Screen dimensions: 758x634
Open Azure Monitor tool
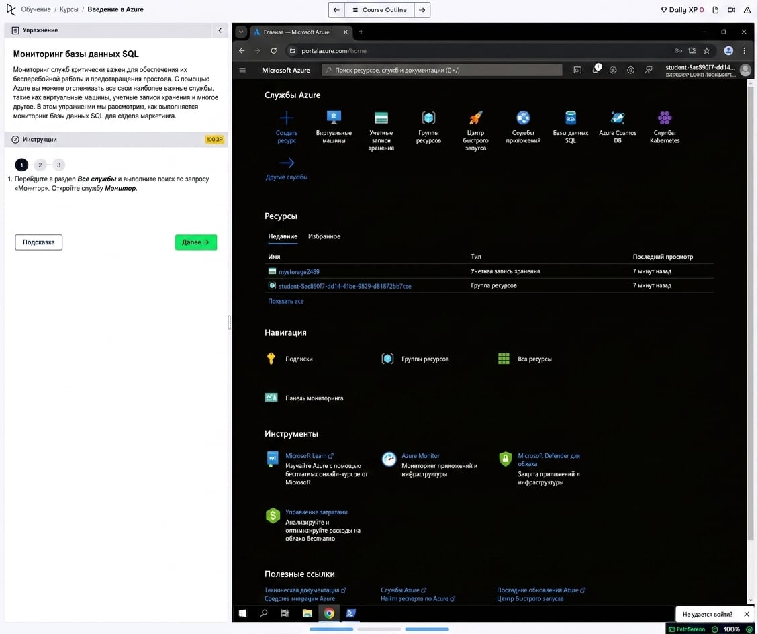click(420, 455)
